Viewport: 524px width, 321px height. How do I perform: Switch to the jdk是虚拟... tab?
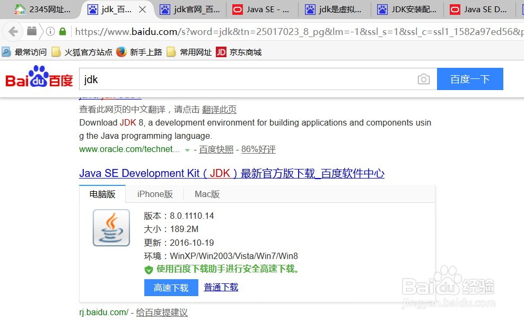[x=334, y=10]
